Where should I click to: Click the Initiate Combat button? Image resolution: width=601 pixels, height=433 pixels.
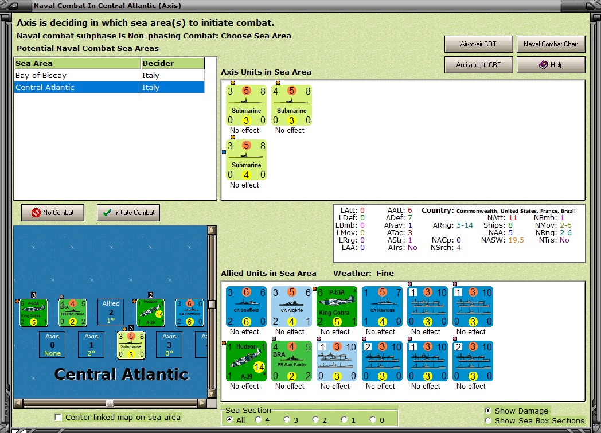(128, 213)
